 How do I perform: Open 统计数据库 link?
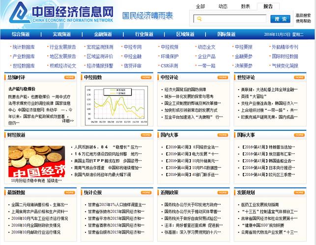point(24,47)
